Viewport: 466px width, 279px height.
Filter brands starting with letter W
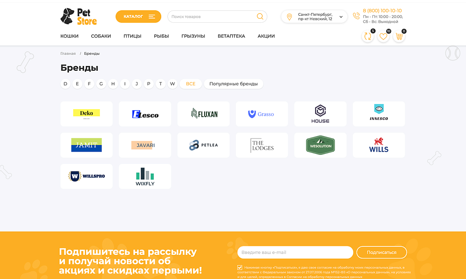click(x=172, y=84)
